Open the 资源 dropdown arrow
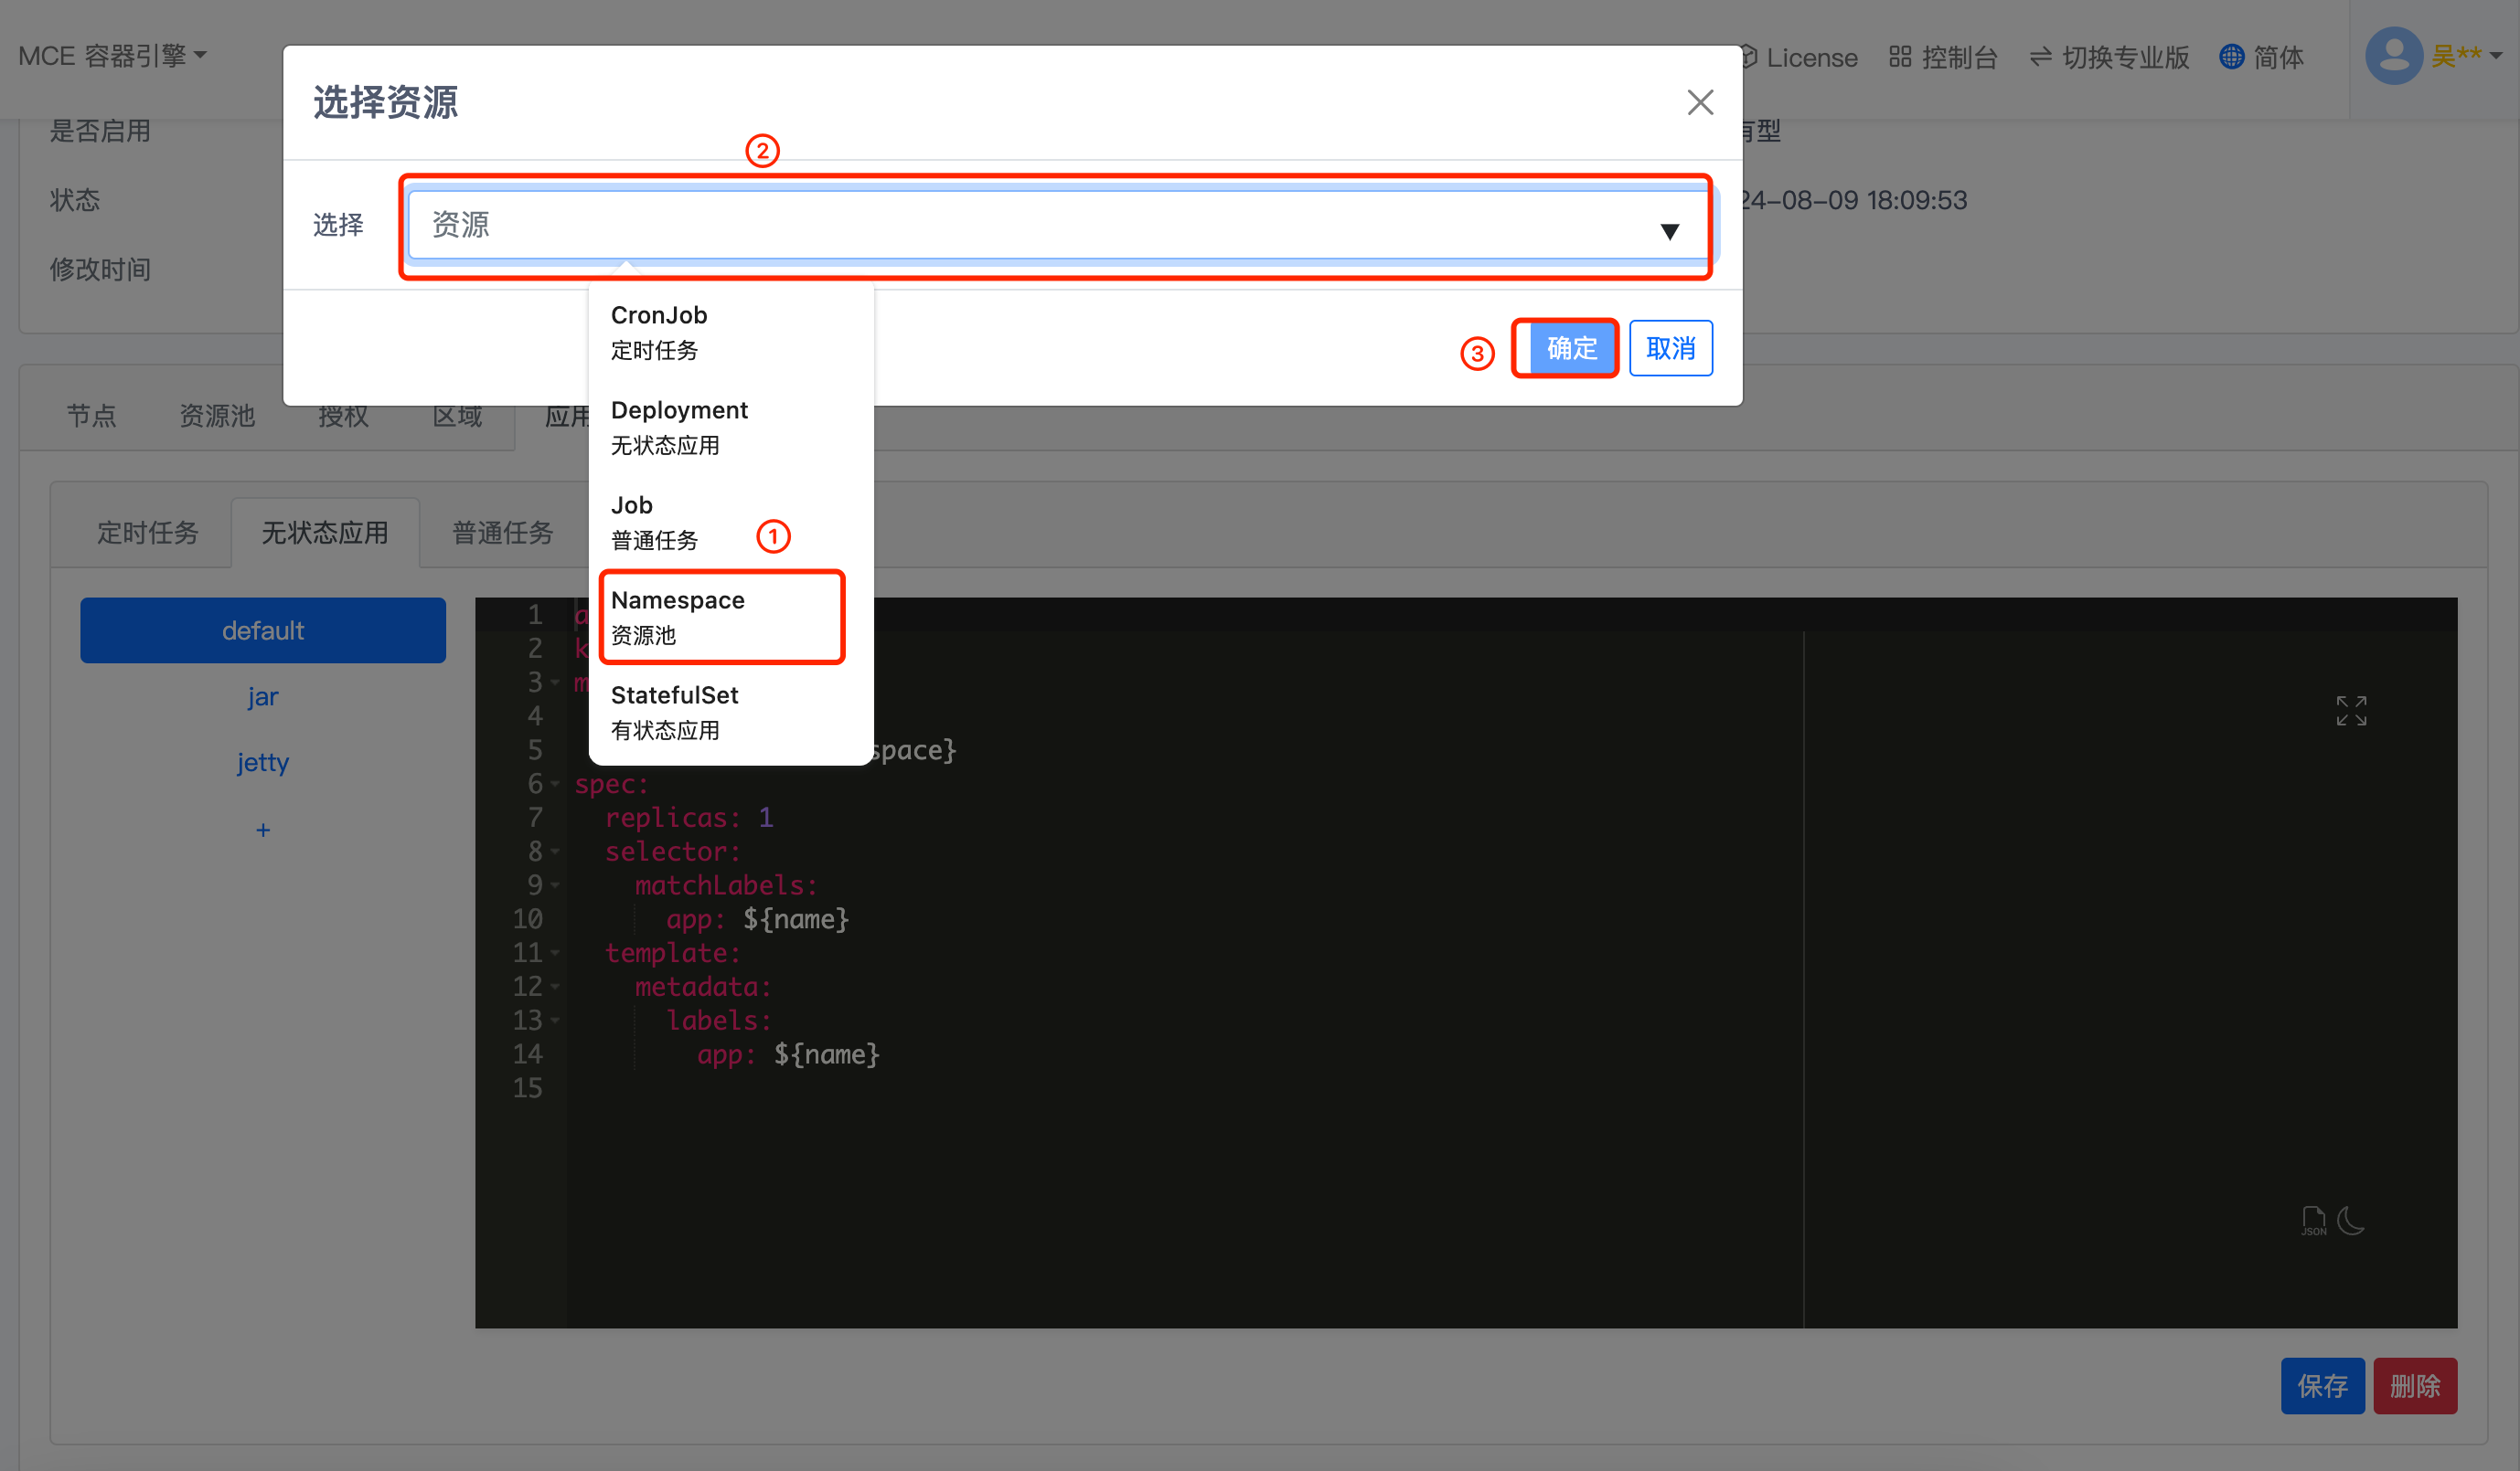 pos(1669,231)
